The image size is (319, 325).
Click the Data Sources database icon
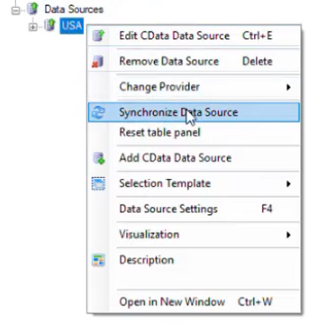click(33, 9)
